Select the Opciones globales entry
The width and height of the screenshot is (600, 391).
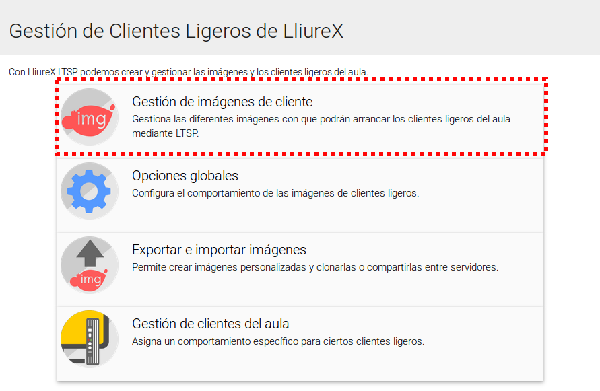point(185,176)
